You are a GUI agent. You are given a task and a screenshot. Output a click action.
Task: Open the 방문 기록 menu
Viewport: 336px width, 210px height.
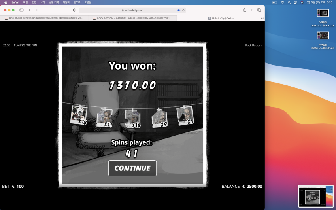coord(54,2)
